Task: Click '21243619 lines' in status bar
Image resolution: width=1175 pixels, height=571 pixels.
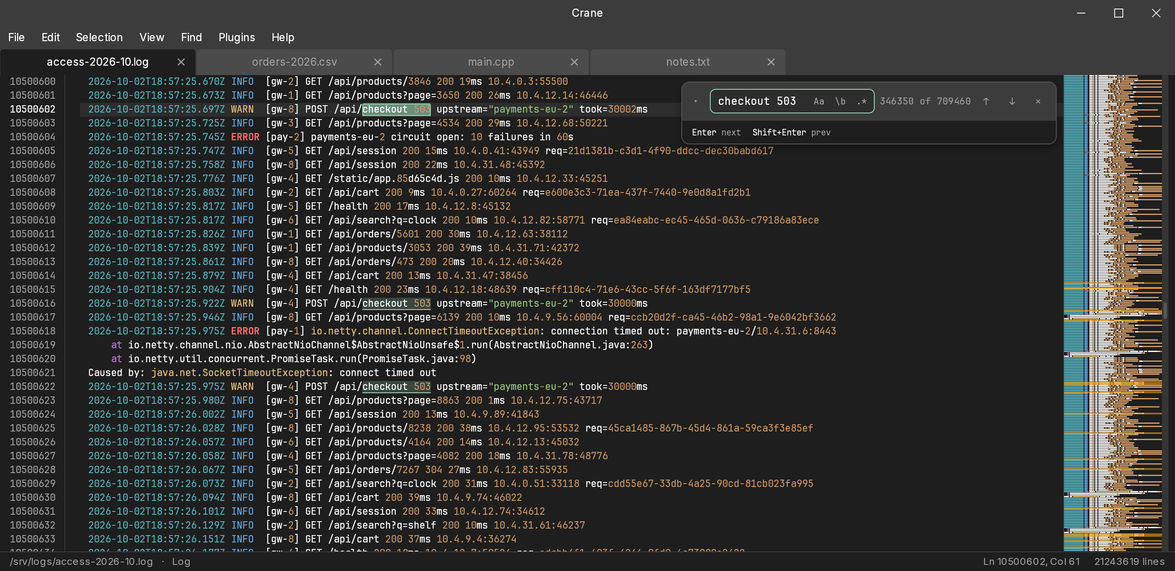Action: [x=1129, y=562]
